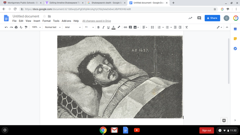The width and height of the screenshot is (240, 135).
Task: Click the Redo icon in toolbar
Action: (11, 27)
